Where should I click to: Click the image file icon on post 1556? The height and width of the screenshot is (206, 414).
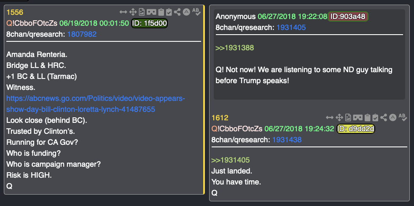(x=142, y=12)
